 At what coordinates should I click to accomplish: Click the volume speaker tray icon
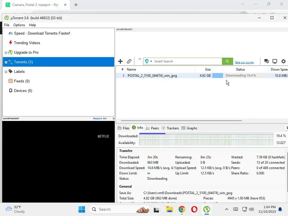251,209
